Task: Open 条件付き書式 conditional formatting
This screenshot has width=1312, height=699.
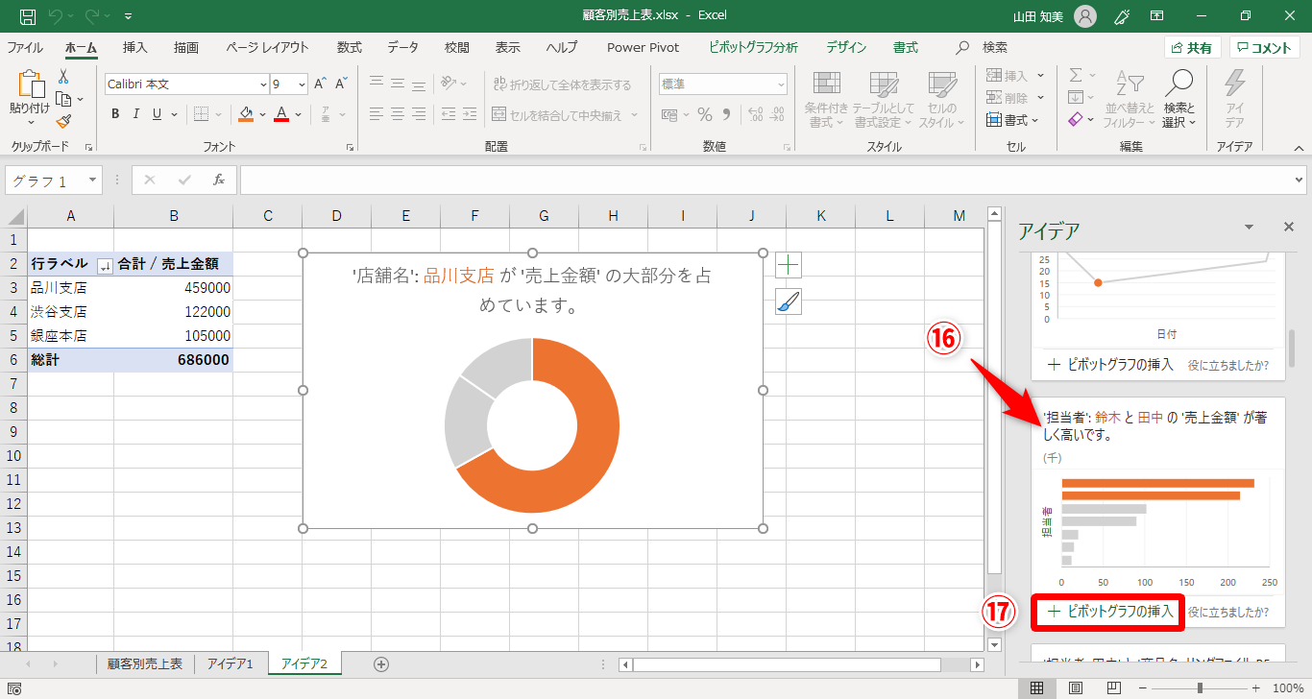Action: (826, 100)
